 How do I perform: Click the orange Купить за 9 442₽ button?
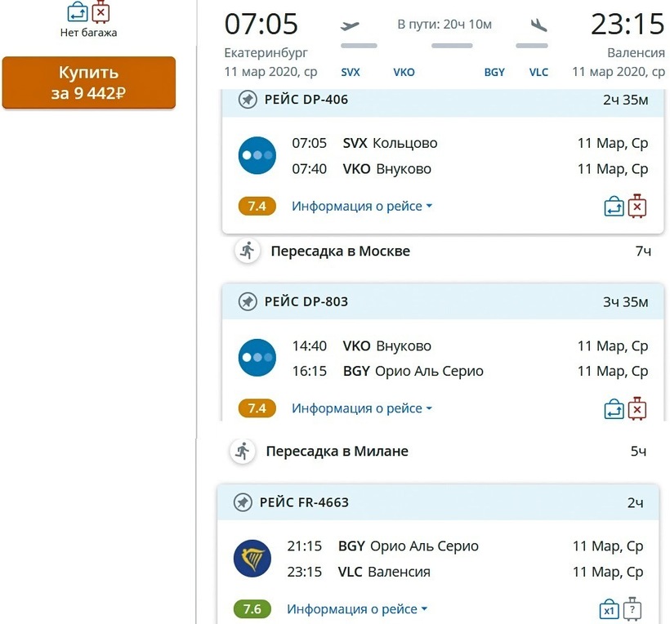[88, 82]
